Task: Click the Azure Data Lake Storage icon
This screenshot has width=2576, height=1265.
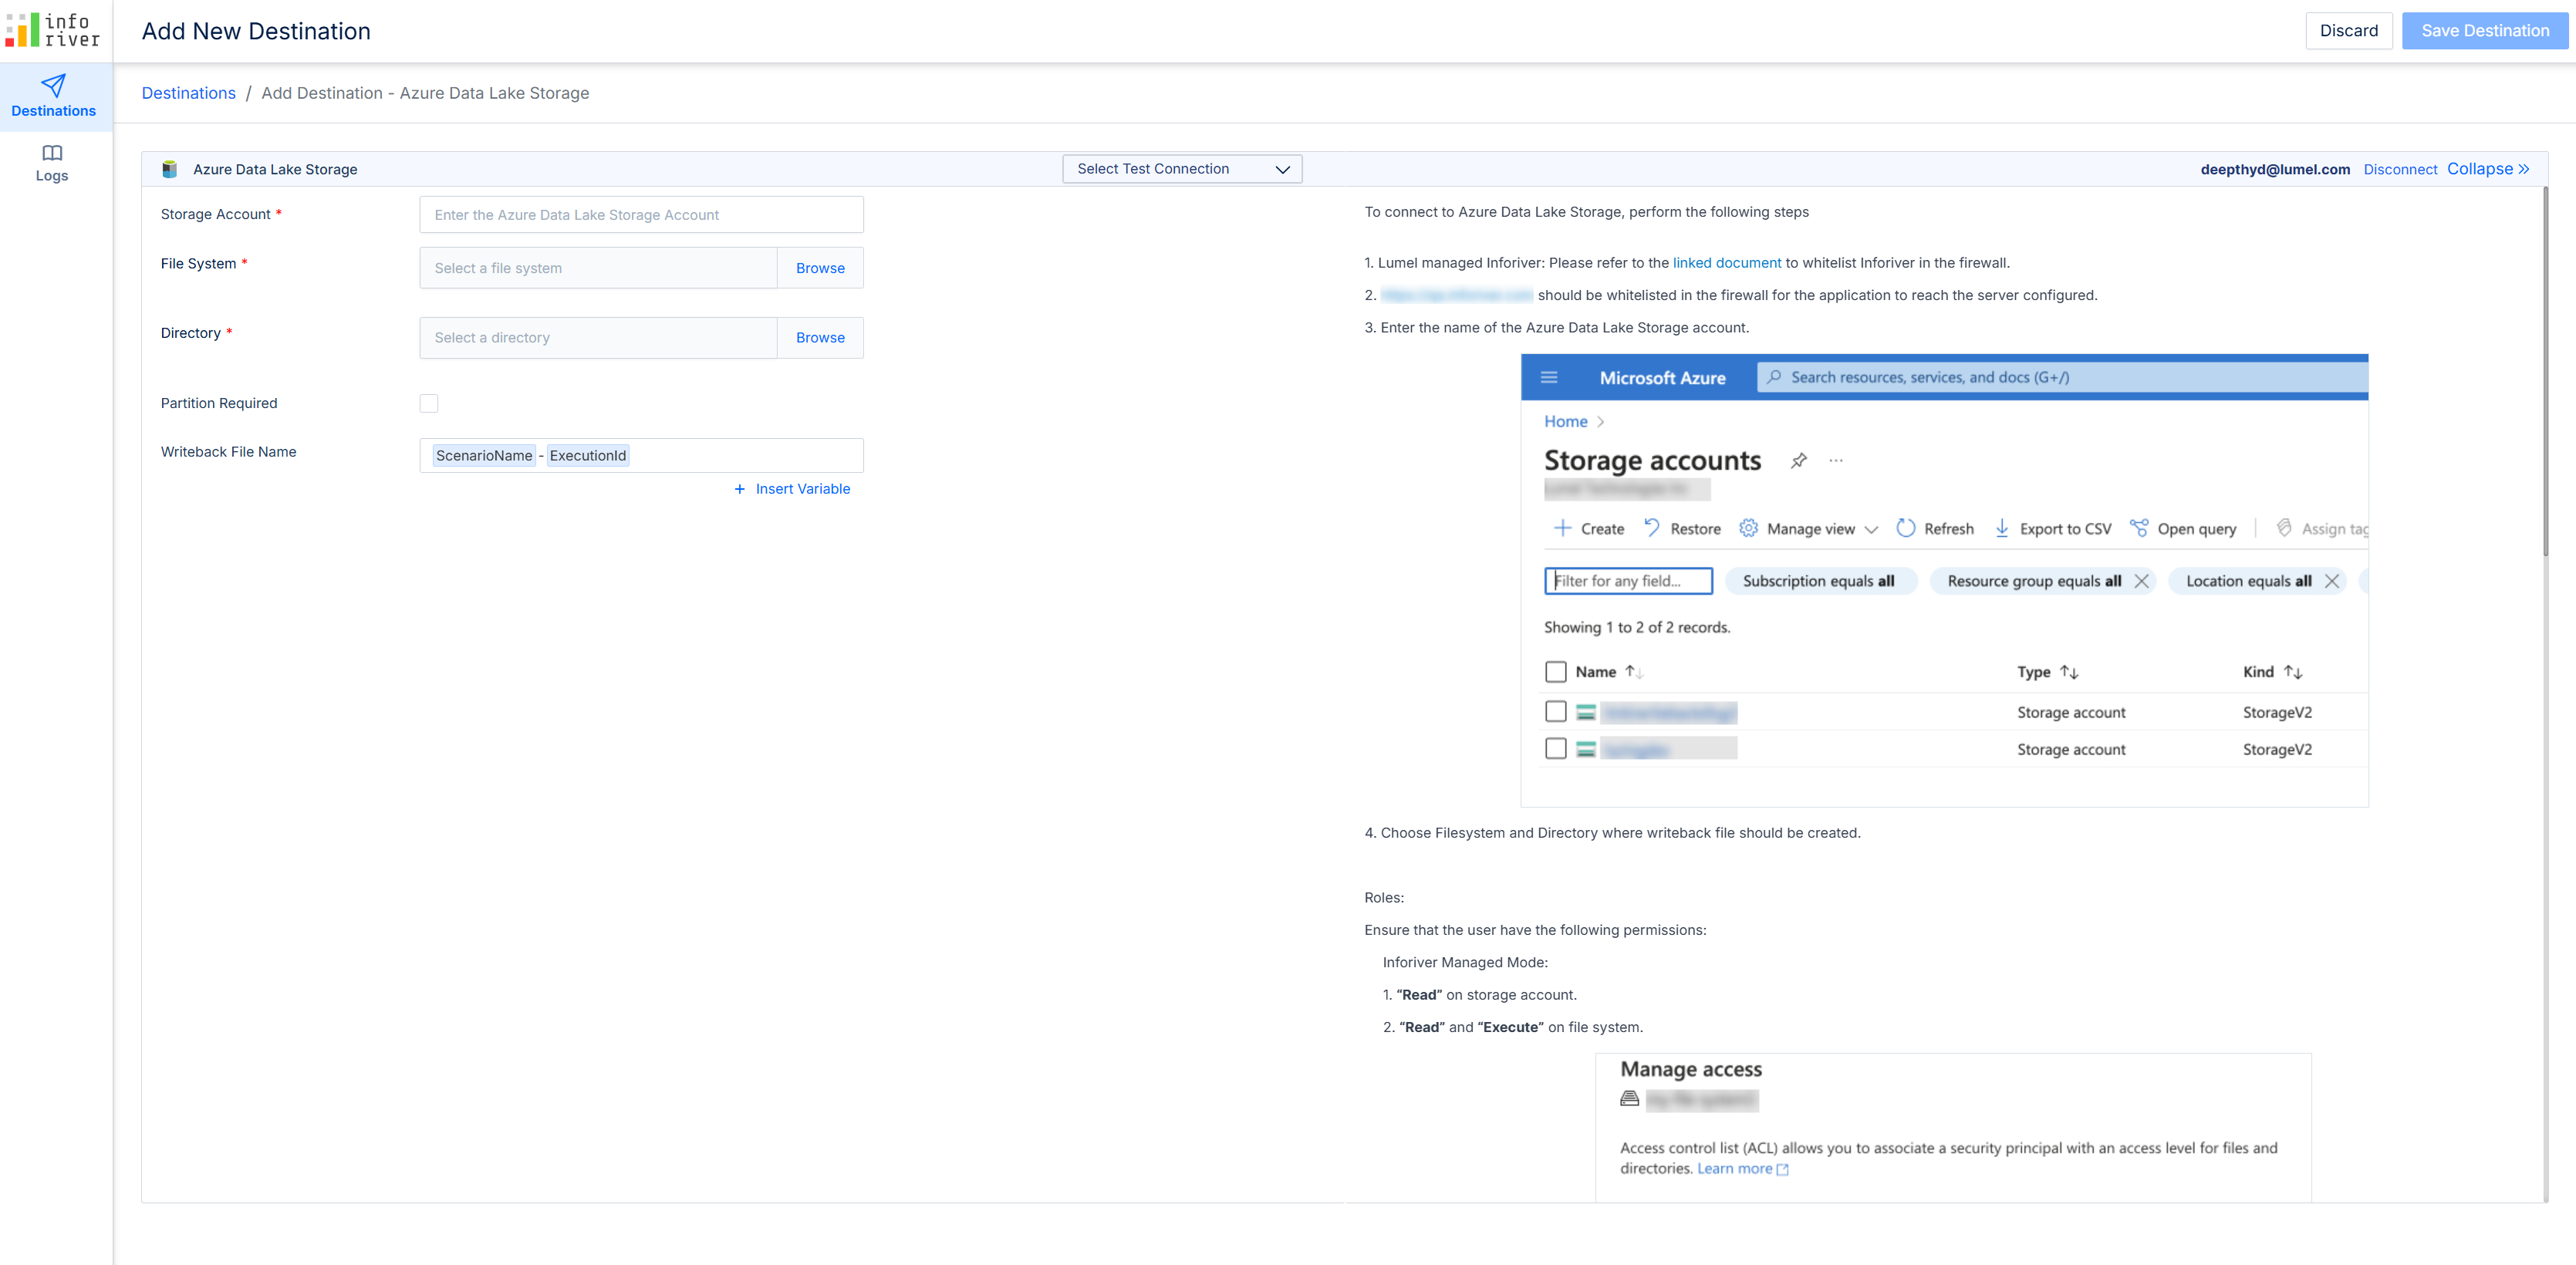Action: [170, 169]
